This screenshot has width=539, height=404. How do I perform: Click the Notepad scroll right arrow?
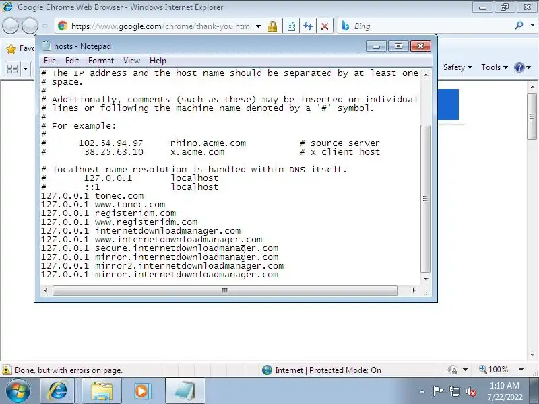tap(414, 290)
